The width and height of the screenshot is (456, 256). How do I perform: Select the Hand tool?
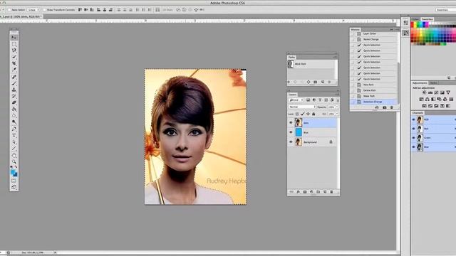pyautogui.click(x=14, y=155)
